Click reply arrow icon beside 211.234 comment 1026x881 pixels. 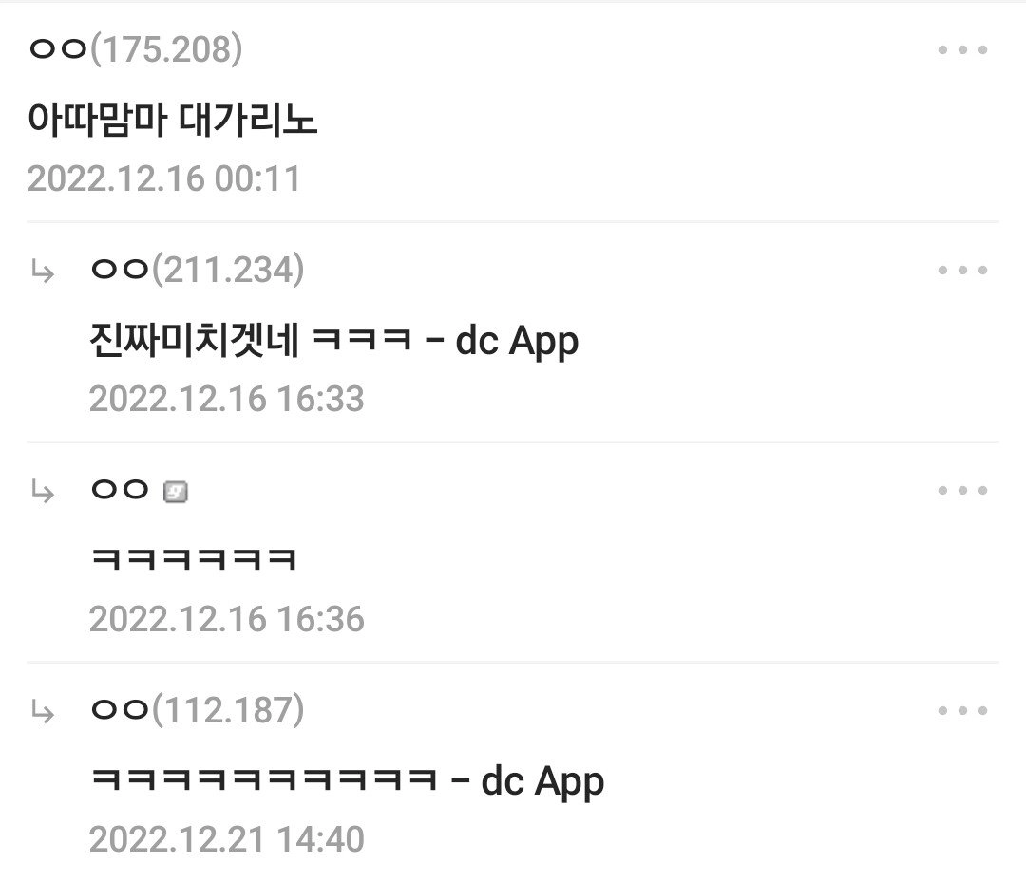[x=43, y=271]
